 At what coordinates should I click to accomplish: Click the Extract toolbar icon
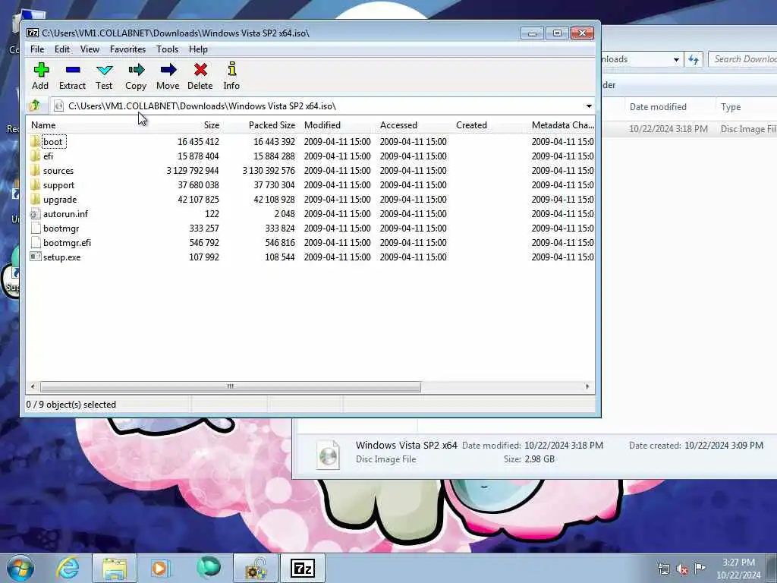pos(72,70)
